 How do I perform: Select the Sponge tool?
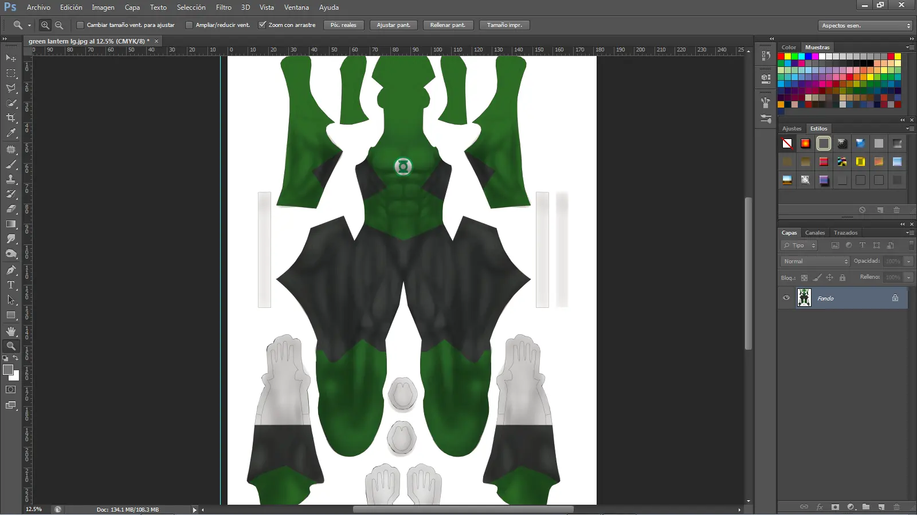[x=11, y=253]
